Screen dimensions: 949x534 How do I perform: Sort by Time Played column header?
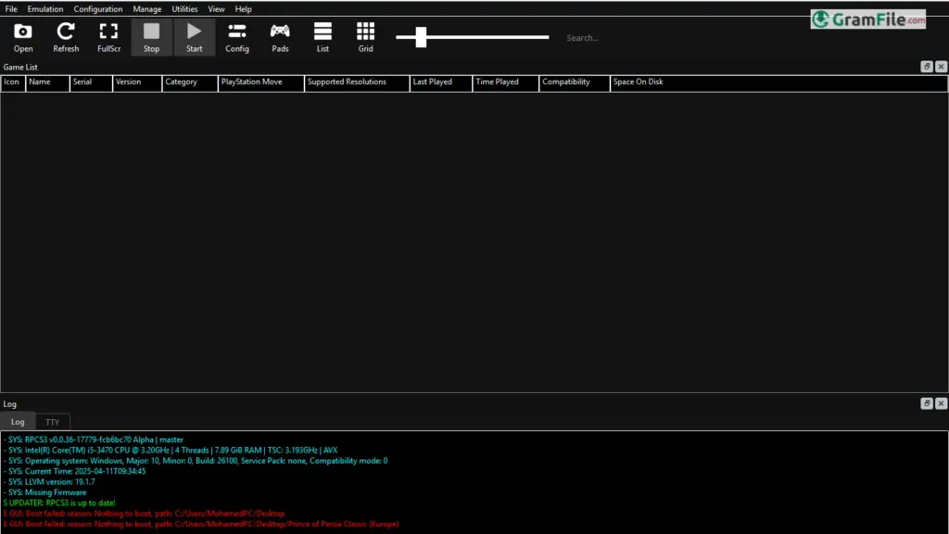click(x=505, y=83)
